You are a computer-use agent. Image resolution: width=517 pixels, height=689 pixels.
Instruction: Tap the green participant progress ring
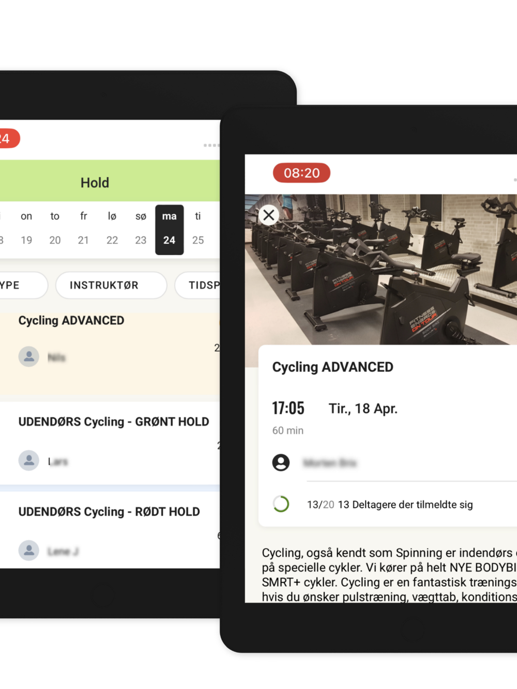(281, 504)
